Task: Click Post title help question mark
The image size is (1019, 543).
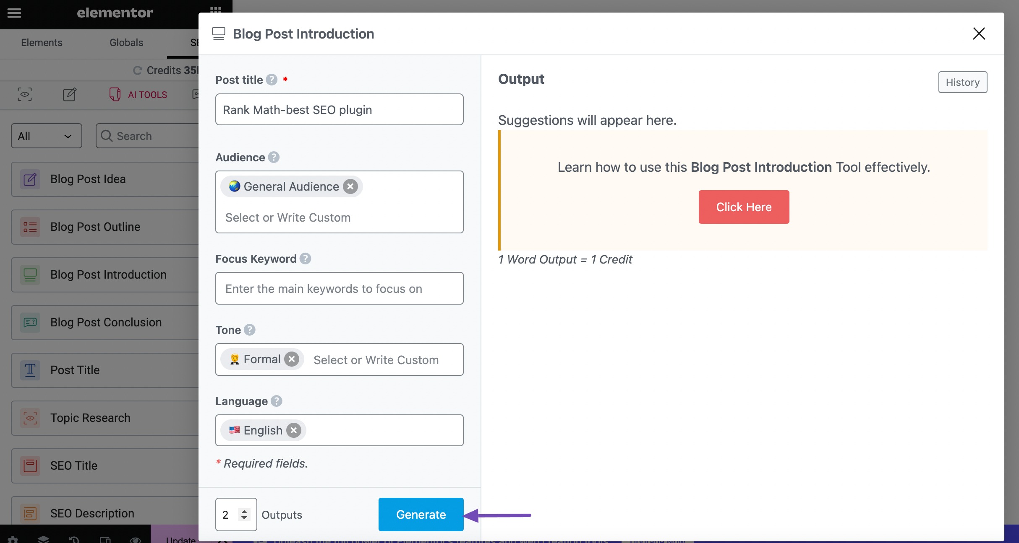Action: coord(272,80)
